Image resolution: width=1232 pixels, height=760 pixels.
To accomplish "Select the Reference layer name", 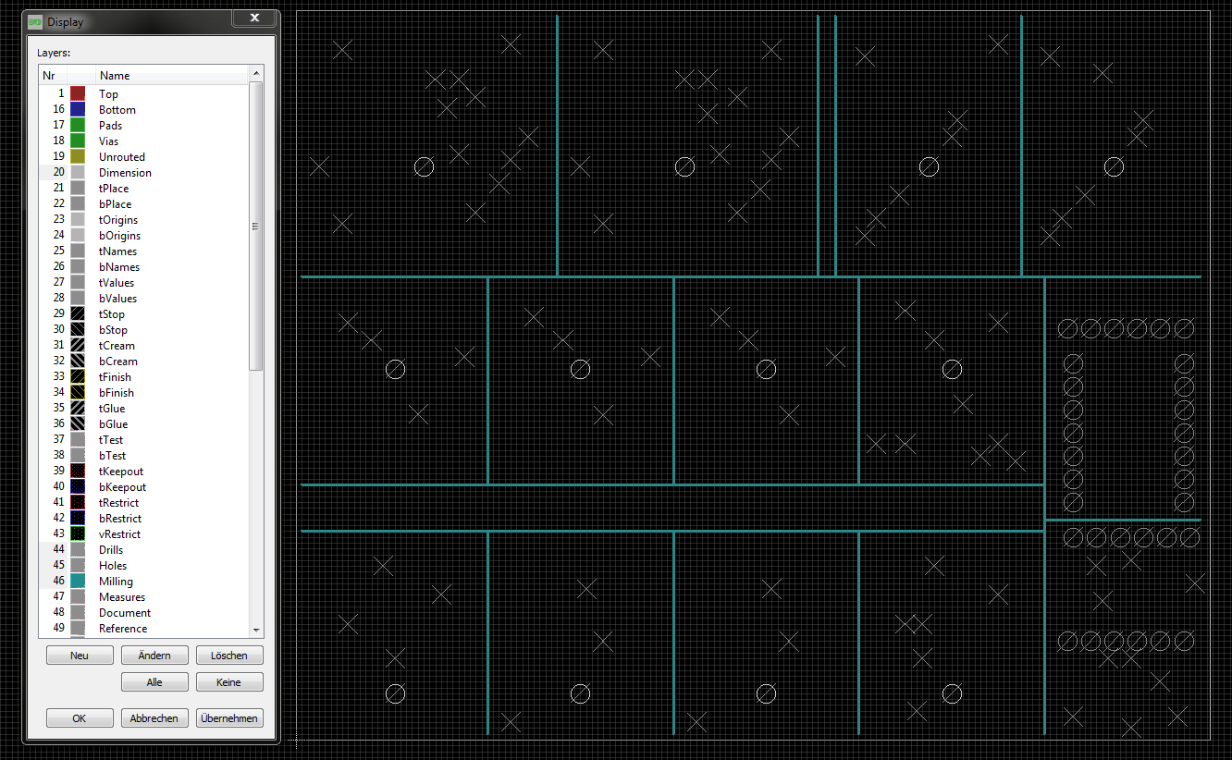I will (x=123, y=629).
